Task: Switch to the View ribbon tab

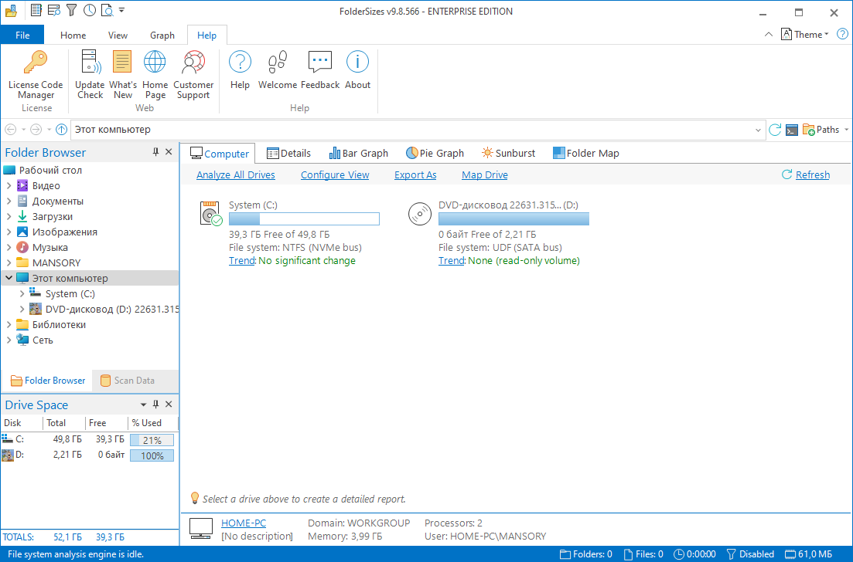Action: point(118,35)
